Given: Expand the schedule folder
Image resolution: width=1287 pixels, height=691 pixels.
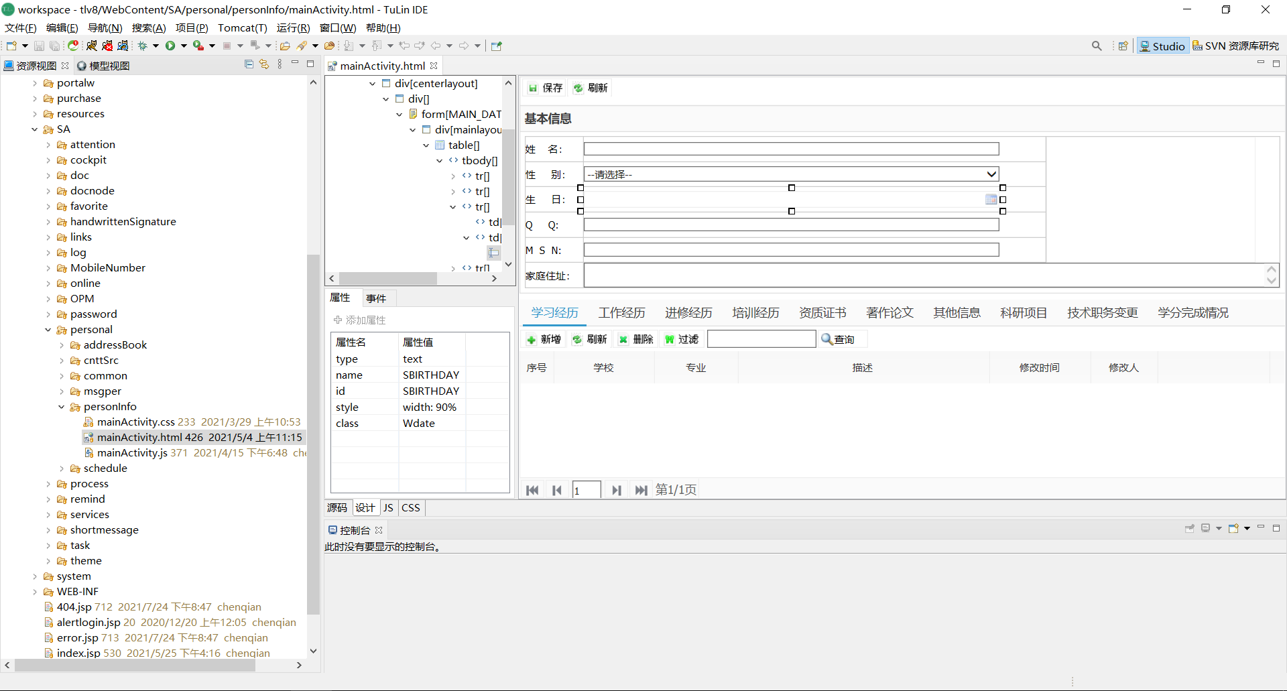Looking at the screenshot, I should tap(61, 468).
